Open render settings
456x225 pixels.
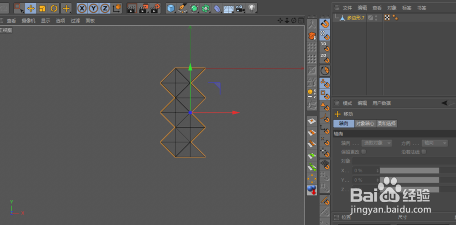click(155, 8)
